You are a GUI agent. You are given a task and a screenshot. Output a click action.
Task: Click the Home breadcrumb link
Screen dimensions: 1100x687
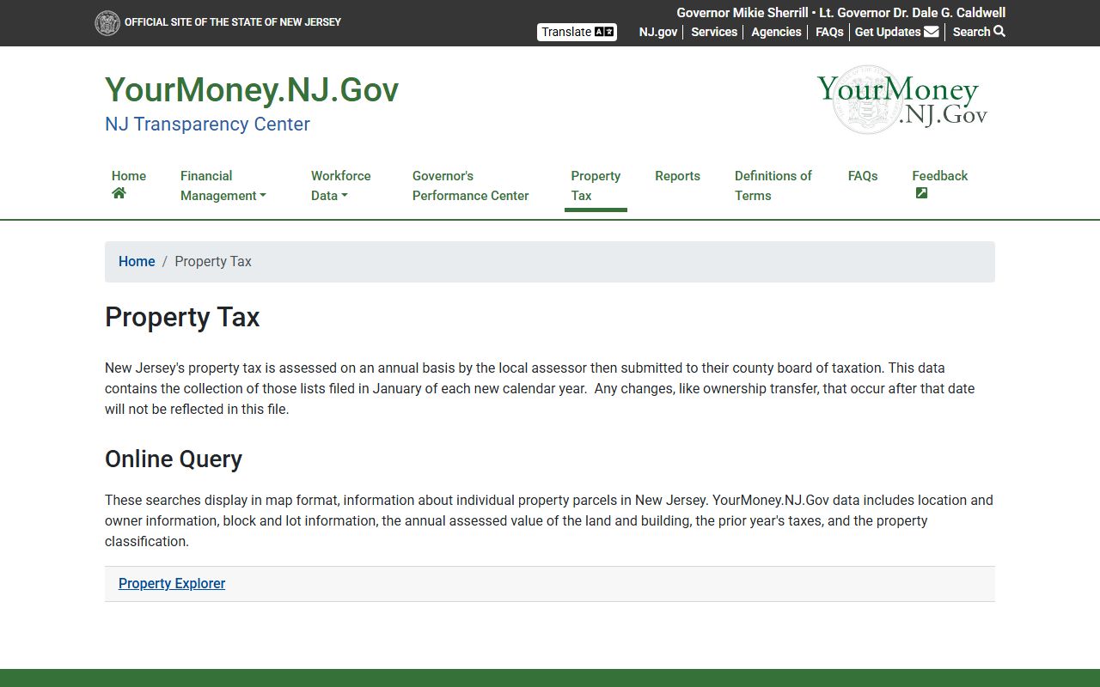[137, 262]
